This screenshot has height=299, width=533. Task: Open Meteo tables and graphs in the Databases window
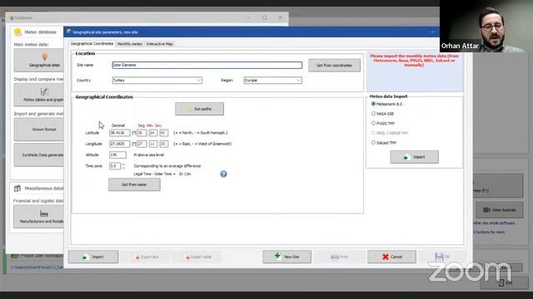pos(39,95)
